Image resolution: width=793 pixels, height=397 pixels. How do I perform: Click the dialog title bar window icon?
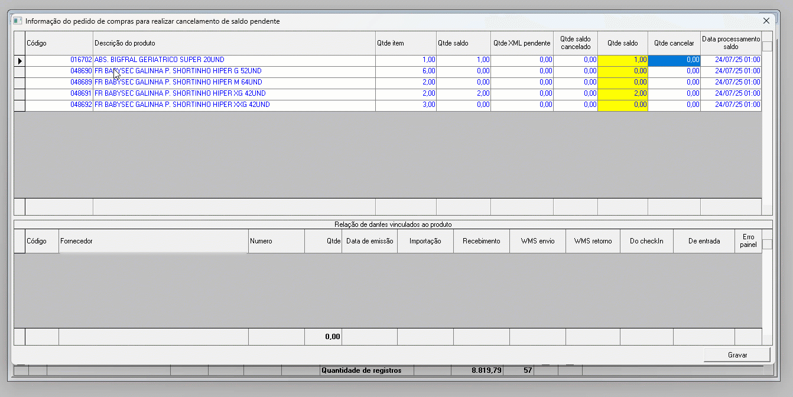coord(18,21)
